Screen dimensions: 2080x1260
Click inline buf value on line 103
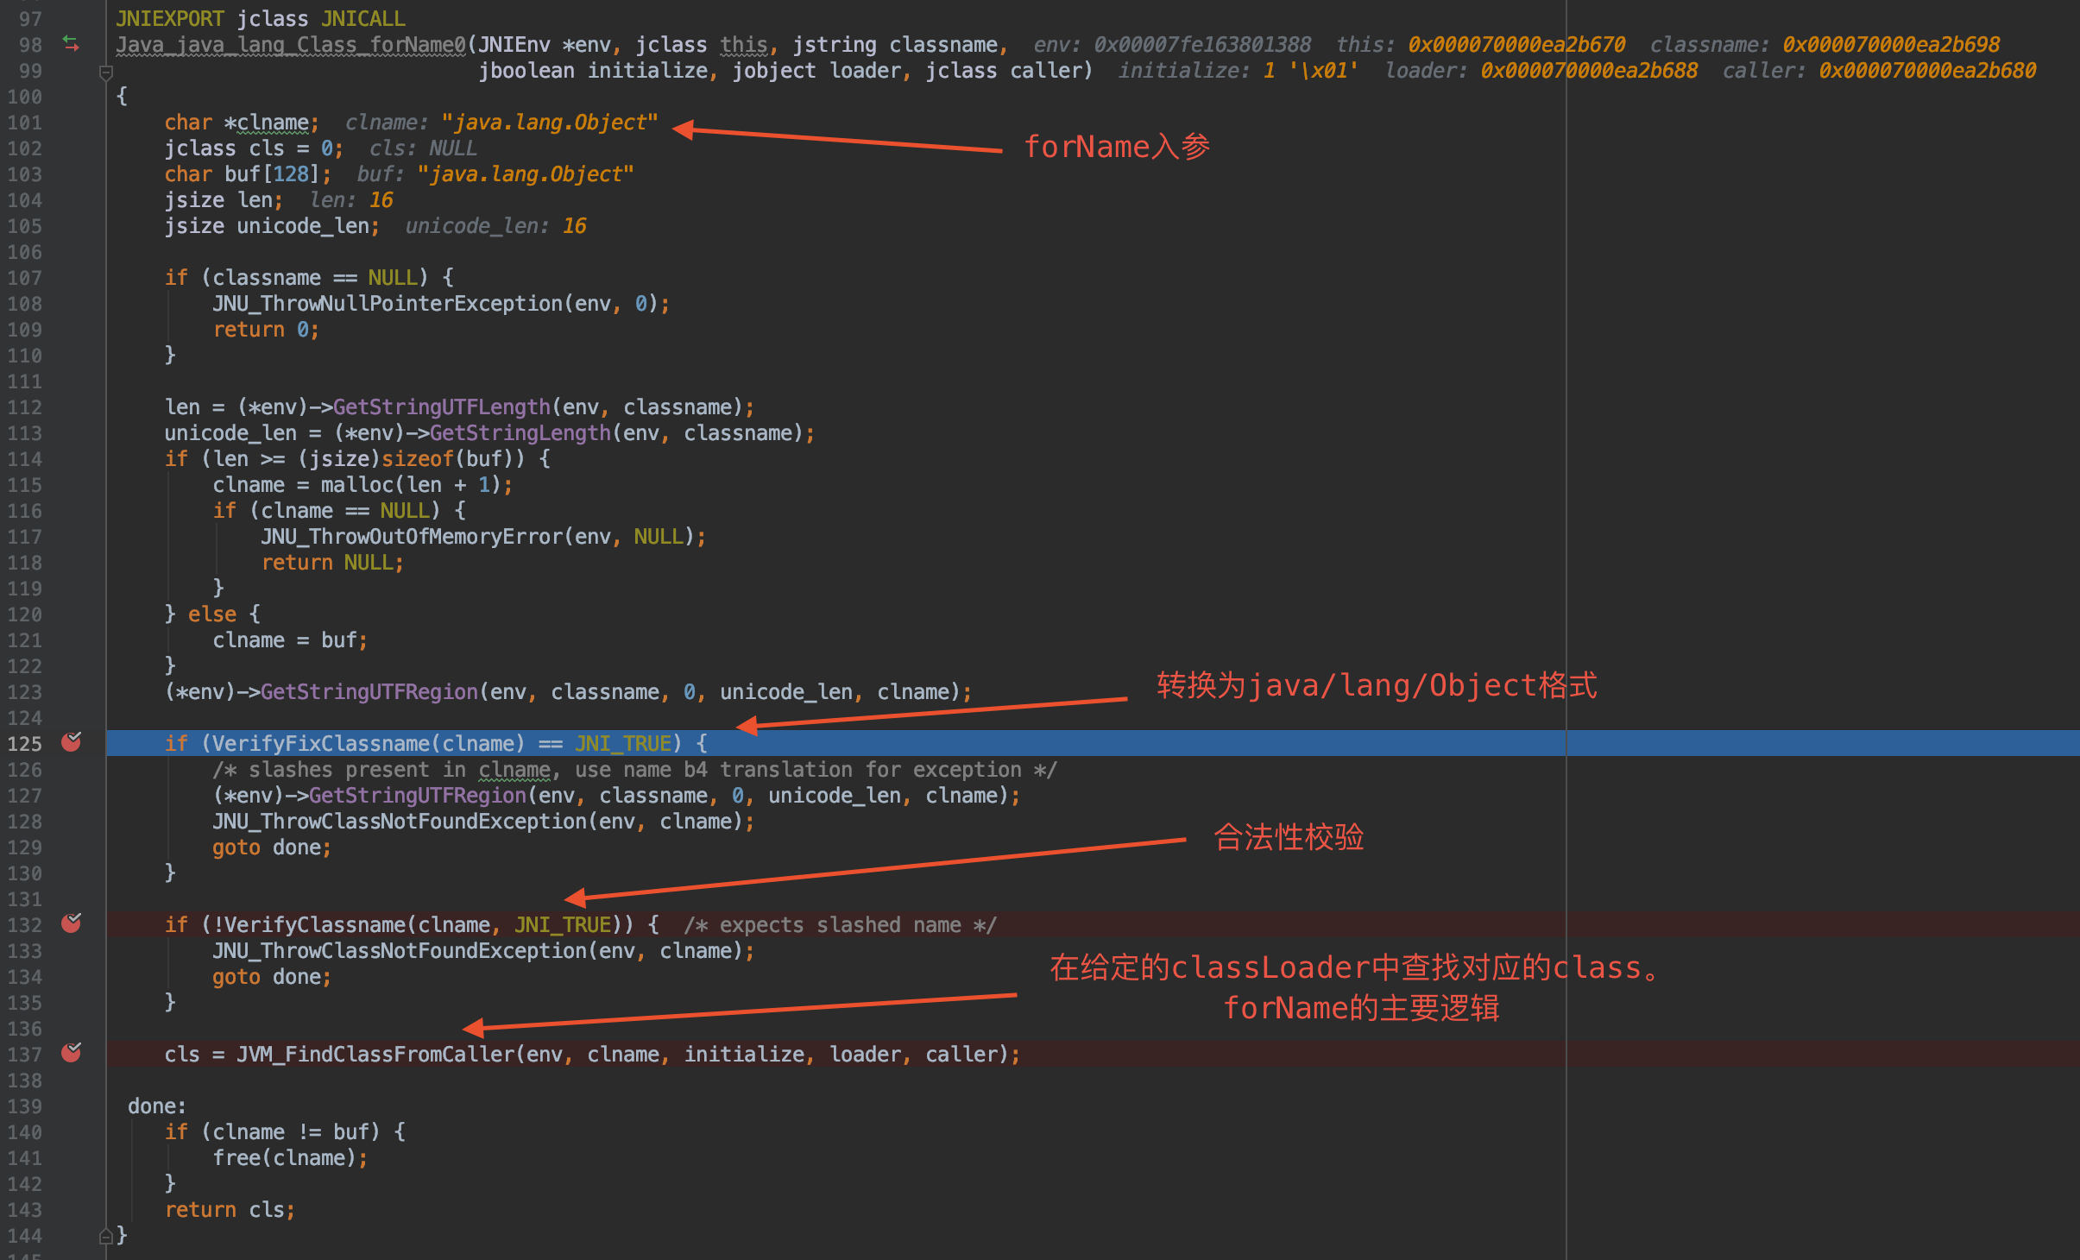coord(526,174)
